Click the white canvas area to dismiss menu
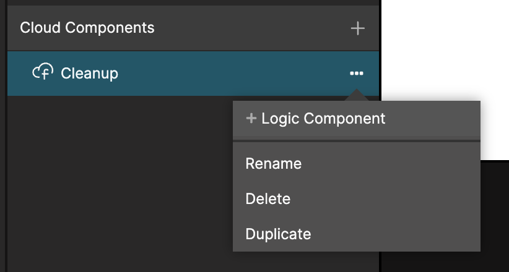 tap(446, 49)
